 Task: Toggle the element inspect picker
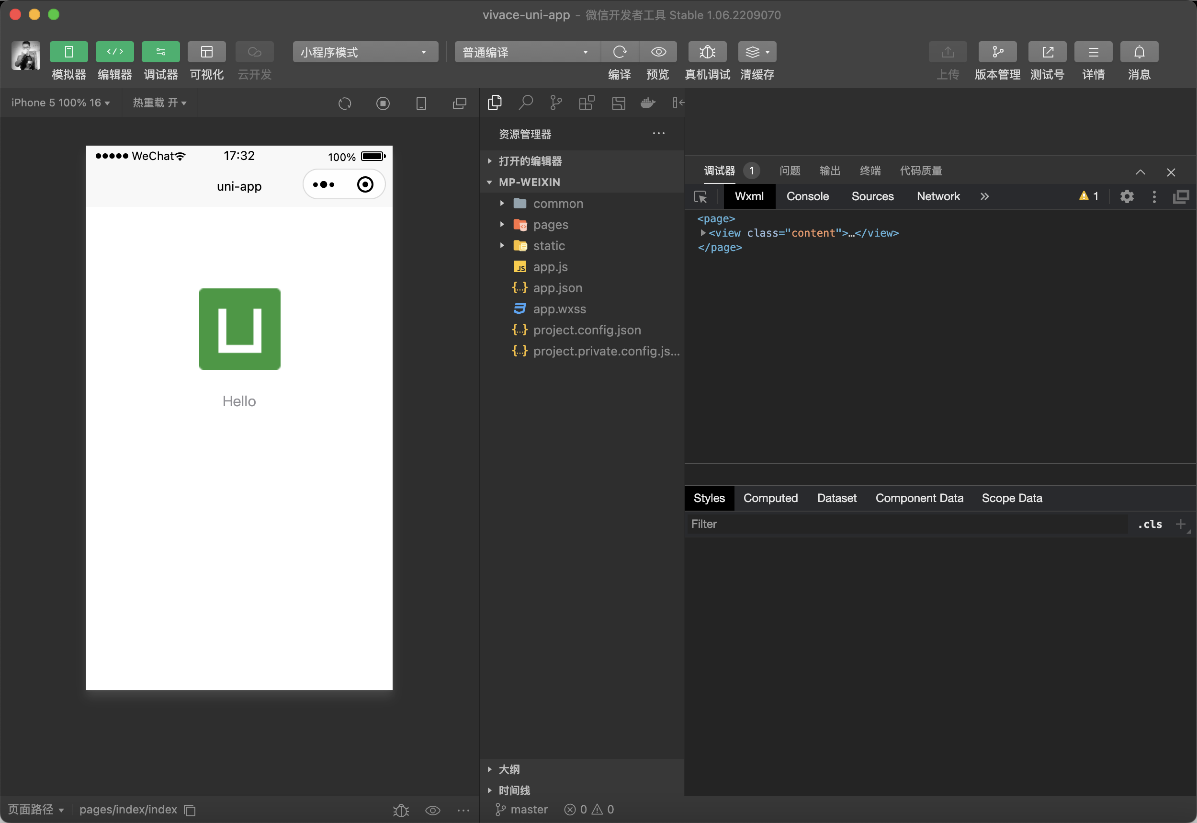coord(700,196)
